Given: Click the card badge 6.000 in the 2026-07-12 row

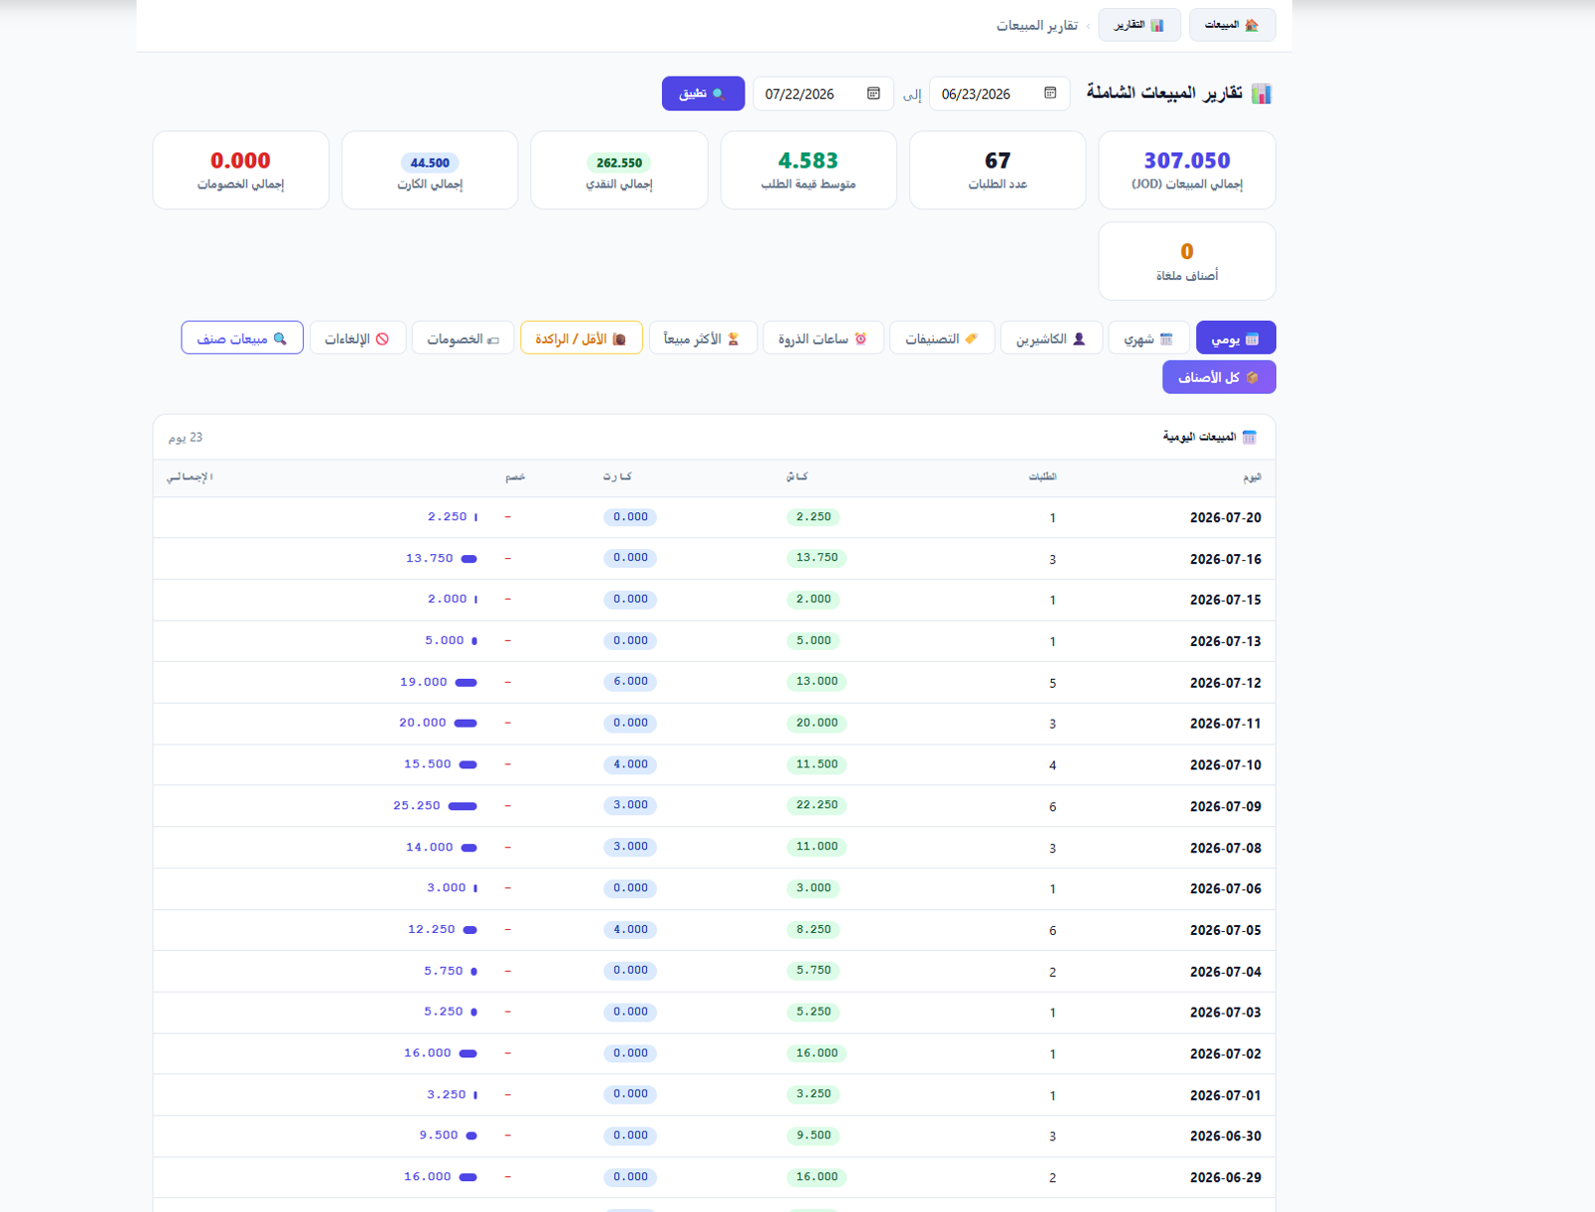Looking at the screenshot, I should (630, 682).
